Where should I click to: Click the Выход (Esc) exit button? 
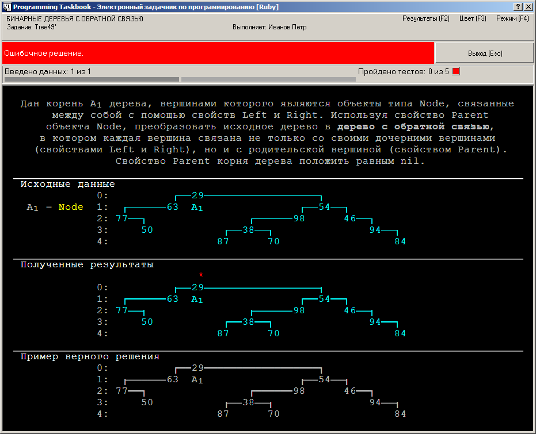484,53
